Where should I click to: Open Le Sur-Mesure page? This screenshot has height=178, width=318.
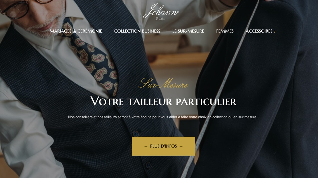[x=188, y=31]
